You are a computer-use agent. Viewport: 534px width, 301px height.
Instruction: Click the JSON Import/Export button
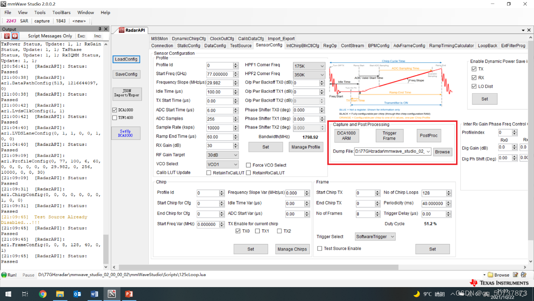[127, 93]
